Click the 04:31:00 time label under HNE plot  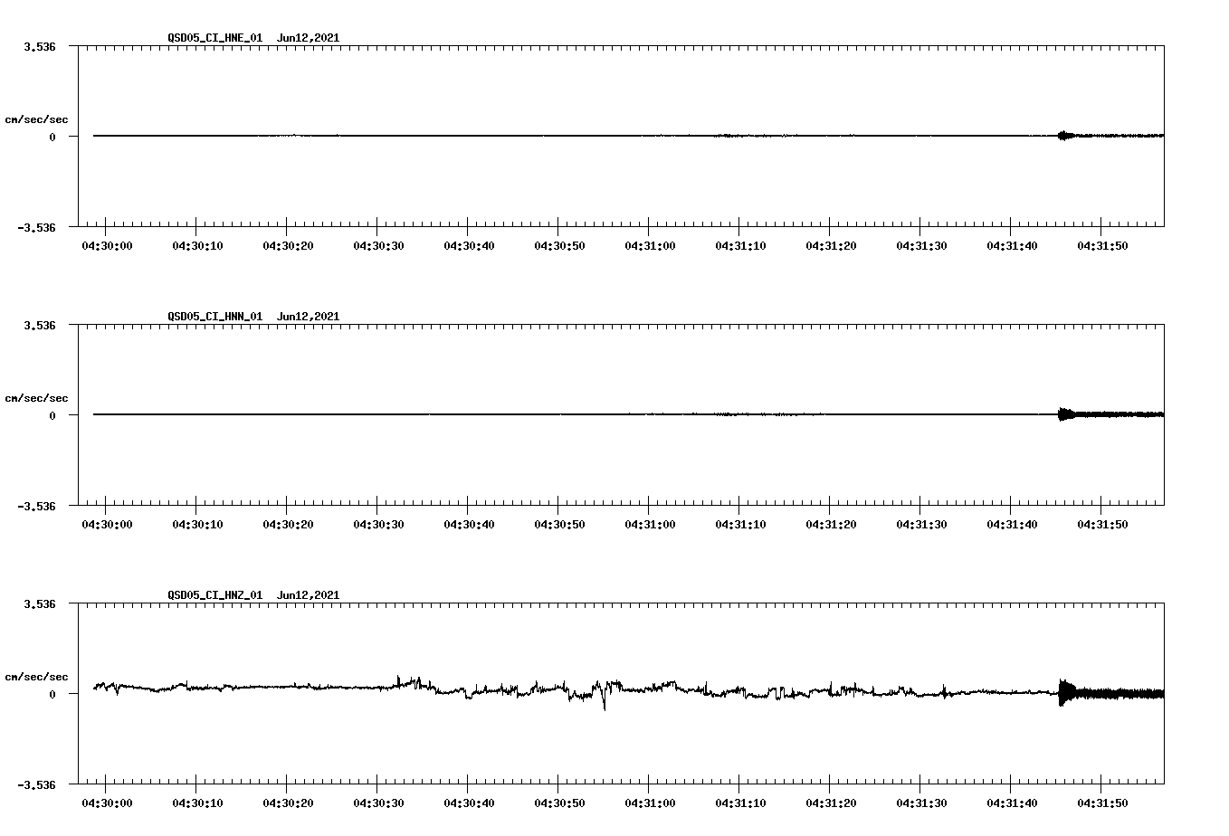point(650,246)
